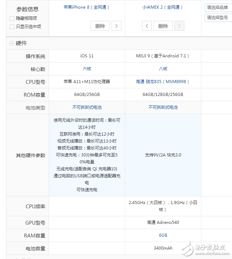Select CPU型号 row label
Viewport: 232px width, 259px height.
35,82
